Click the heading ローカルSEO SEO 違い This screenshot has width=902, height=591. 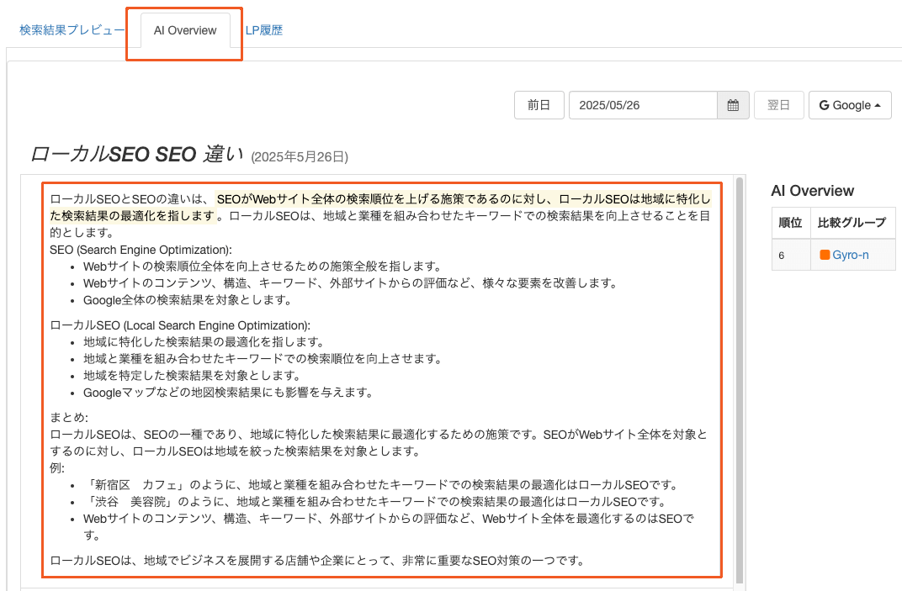tap(137, 154)
